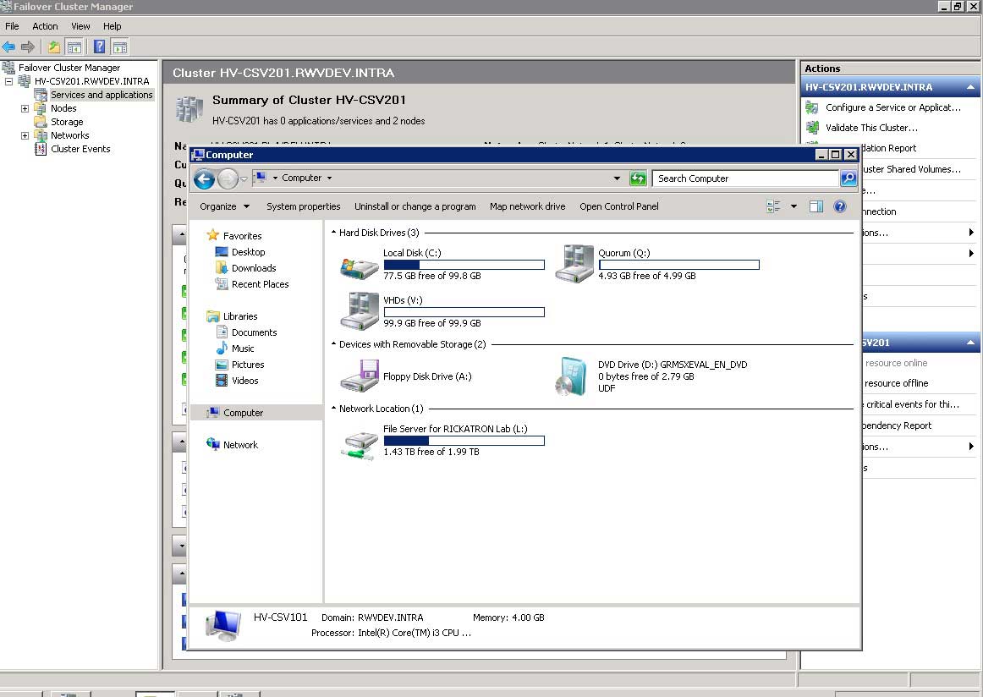The image size is (983, 697).
Task: Select Pictures under Libraries
Action: coord(248,365)
